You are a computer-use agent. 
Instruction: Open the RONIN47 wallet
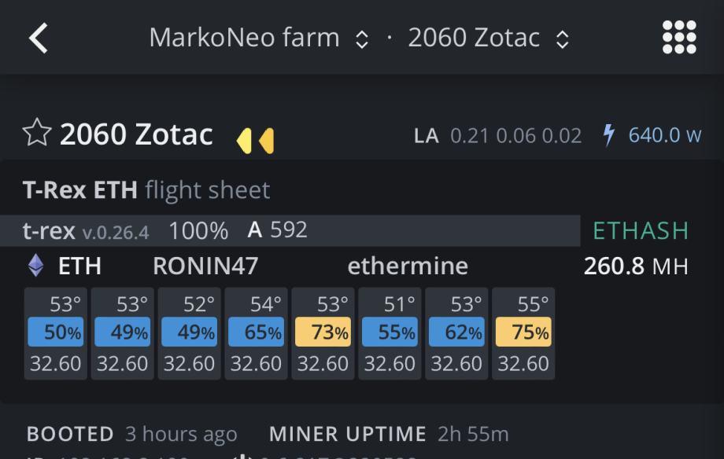point(205,266)
